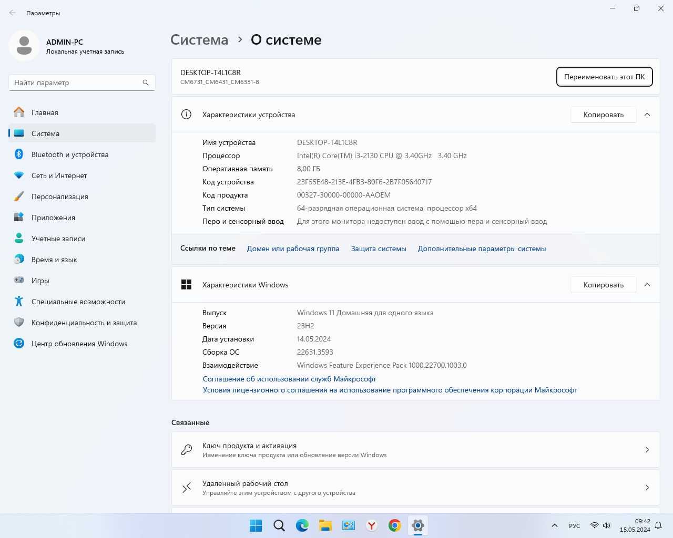The height and width of the screenshot is (538, 673).
Task: Select Учетные записи menu item
Action: (82, 239)
